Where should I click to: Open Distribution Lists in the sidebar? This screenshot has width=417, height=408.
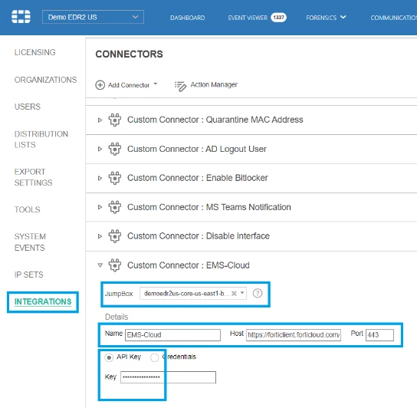pyautogui.click(x=41, y=139)
